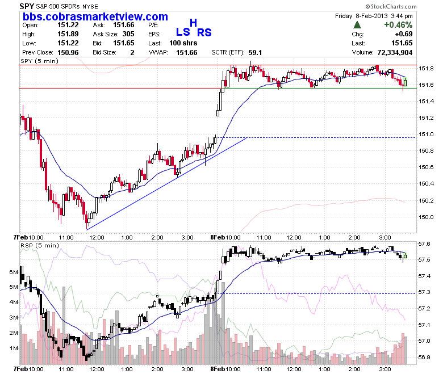
Task: Click the 151.0 price axis label
Action: (x=426, y=135)
